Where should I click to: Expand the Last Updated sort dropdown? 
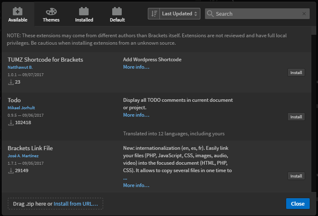tap(180, 14)
